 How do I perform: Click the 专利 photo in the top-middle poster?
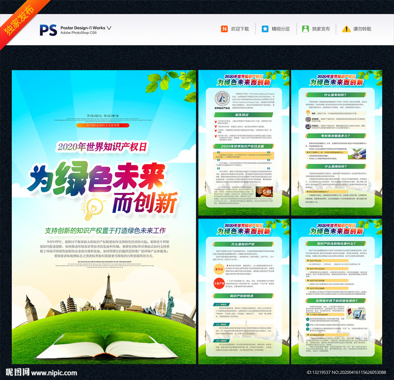(x=264, y=192)
